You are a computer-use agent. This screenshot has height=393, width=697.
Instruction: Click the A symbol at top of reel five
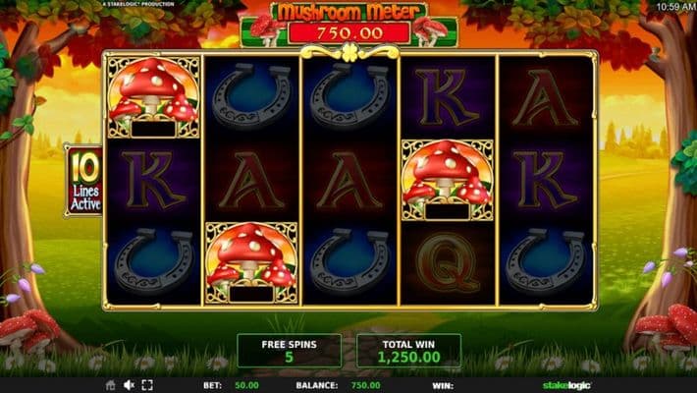tap(546, 97)
